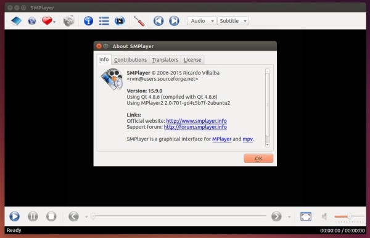Screen dimensions: 370x238
Task: Pause playback with the Pause button
Action: click(33, 216)
